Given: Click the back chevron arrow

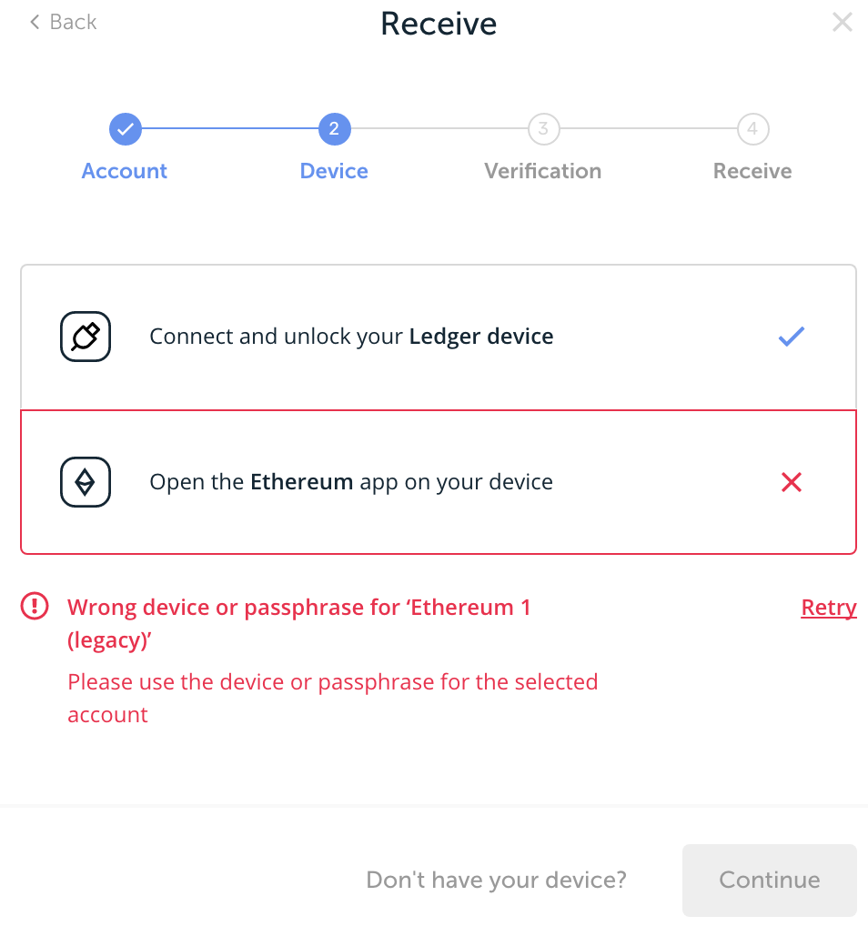Looking at the screenshot, I should [x=34, y=22].
